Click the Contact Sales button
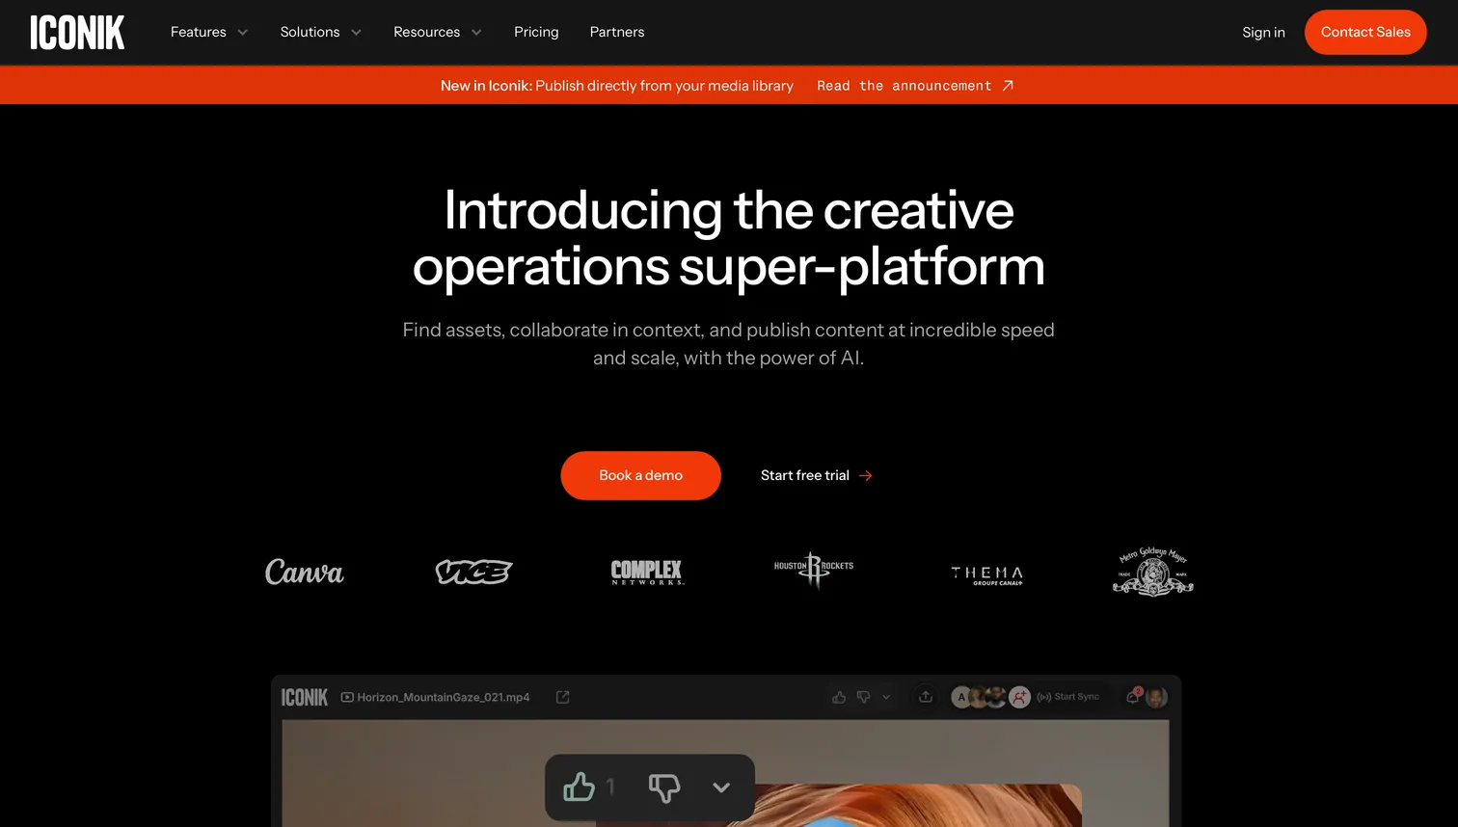This screenshot has height=827, width=1458. pos(1365,32)
